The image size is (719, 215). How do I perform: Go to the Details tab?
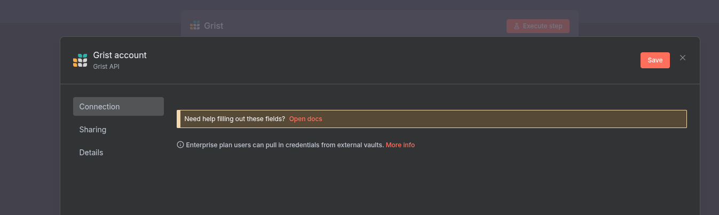(x=91, y=153)
